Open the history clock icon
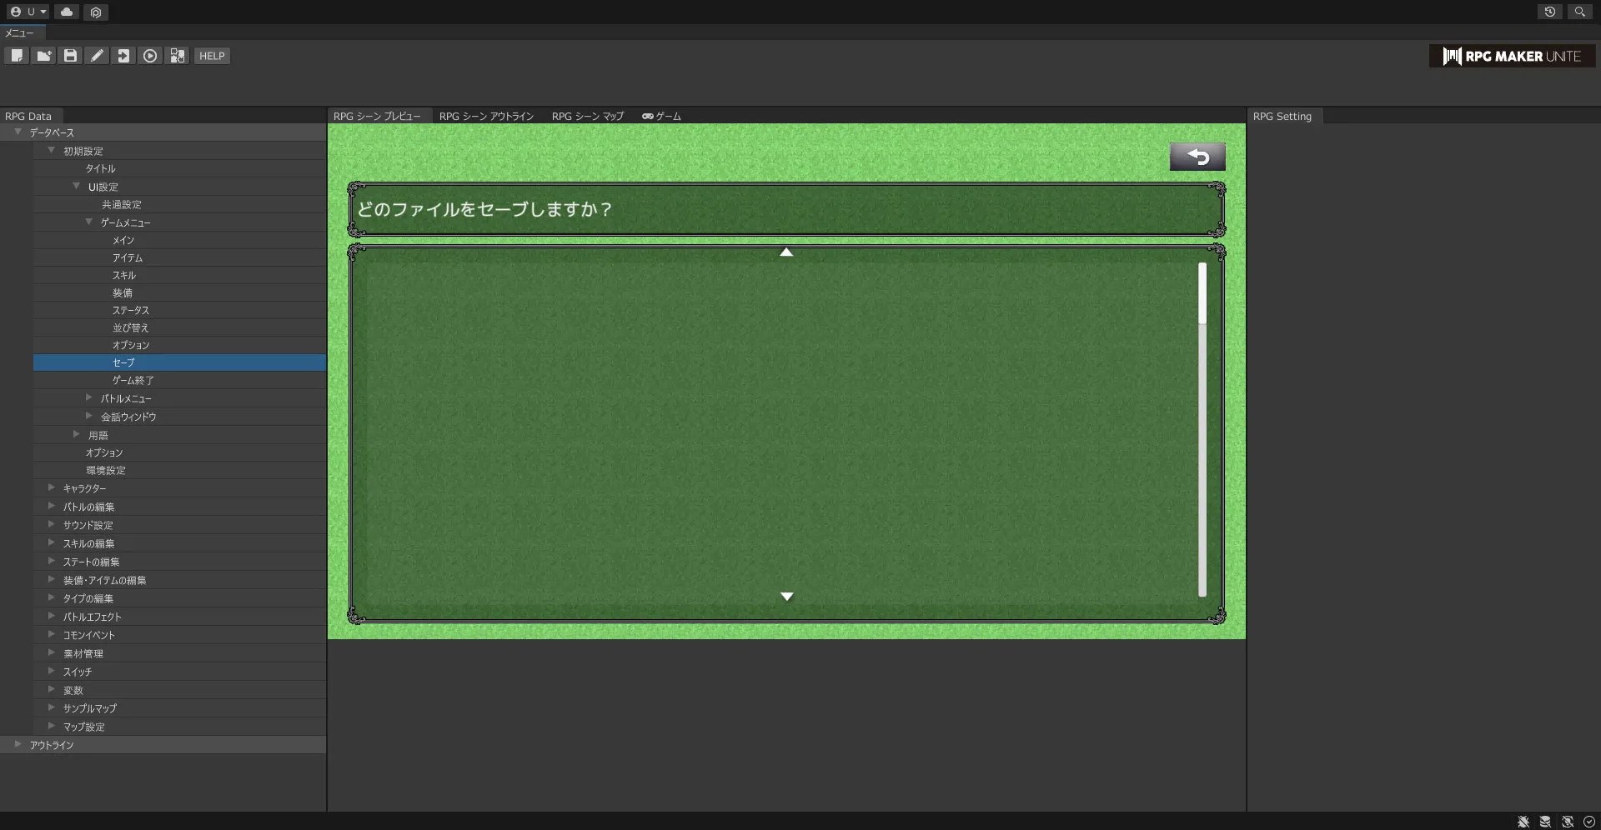The height and width of the screenshot is (830, 1601). pyautogui.click(x=1549, y=12)
